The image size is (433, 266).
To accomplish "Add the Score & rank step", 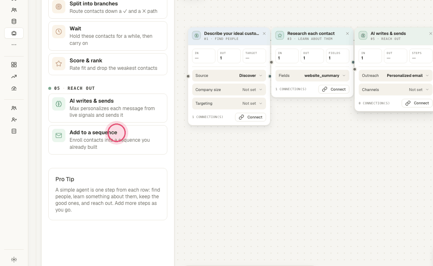I will [108, 64].
